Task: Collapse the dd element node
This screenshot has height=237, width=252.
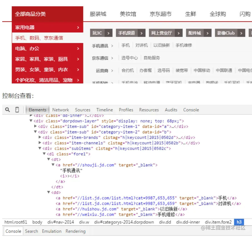Action: [49, 192]
